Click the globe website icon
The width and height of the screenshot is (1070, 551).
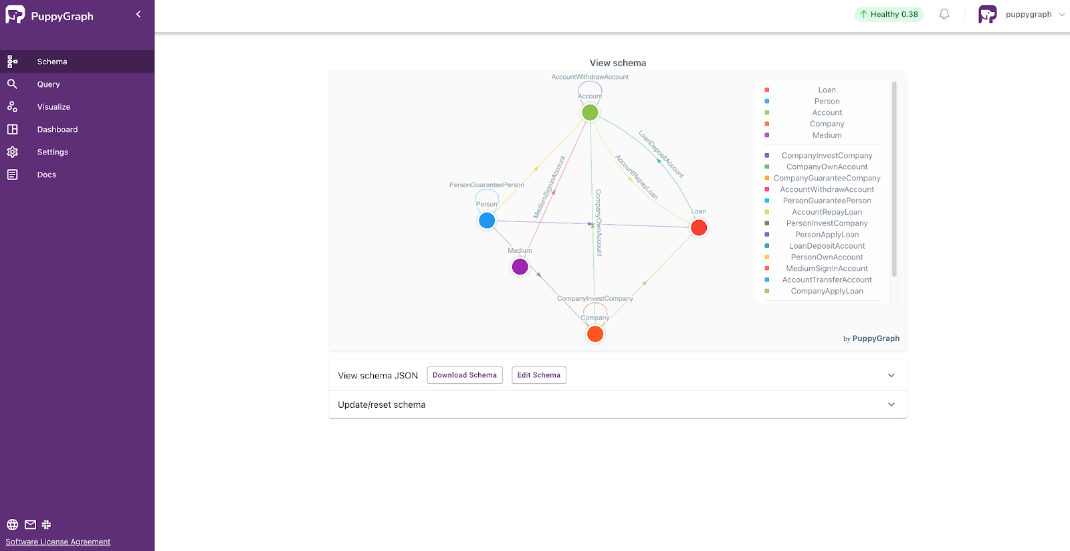12,525
